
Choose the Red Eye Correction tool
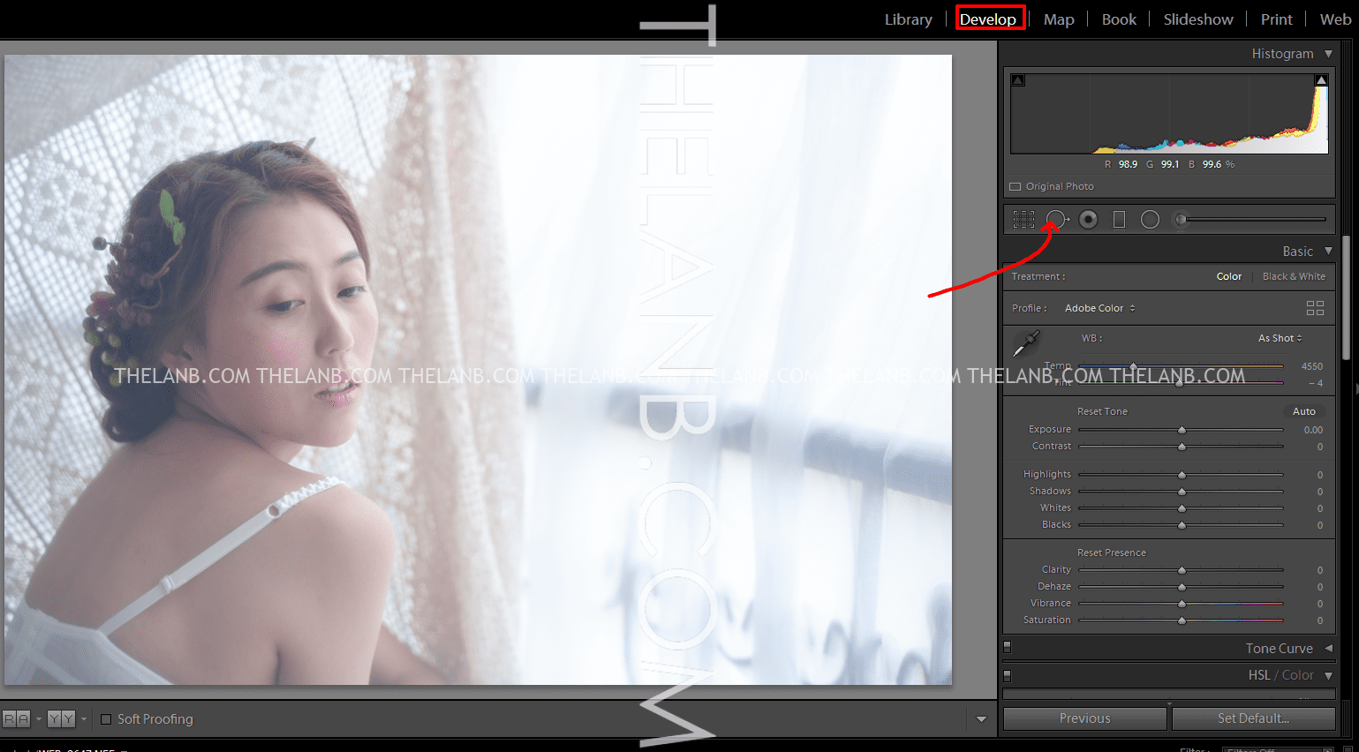(1089, 220)
